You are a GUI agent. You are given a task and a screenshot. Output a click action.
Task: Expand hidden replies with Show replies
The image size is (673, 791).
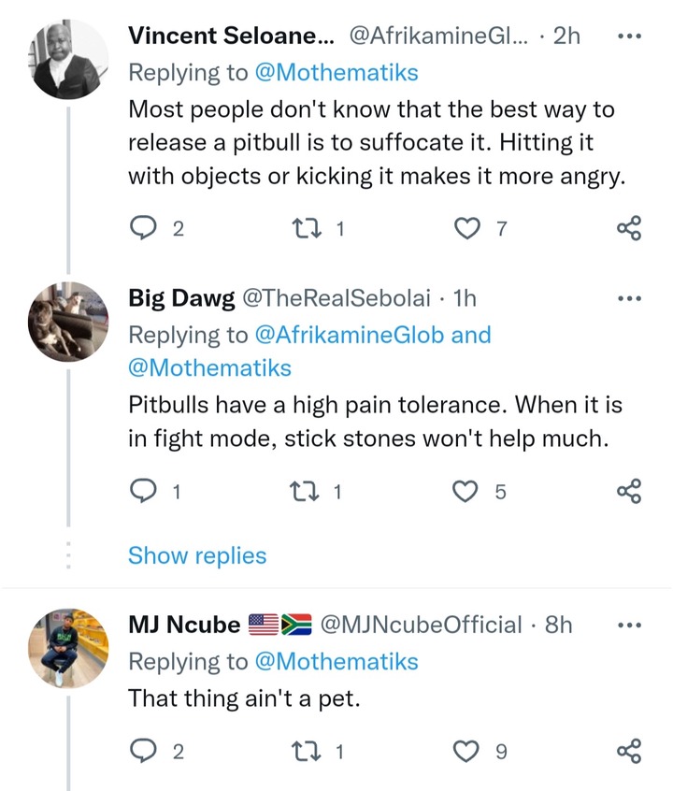[x=196, y=555]
